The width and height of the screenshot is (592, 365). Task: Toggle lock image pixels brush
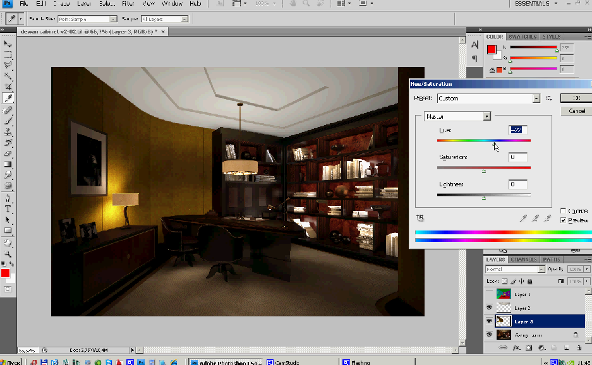pos(513,281)
